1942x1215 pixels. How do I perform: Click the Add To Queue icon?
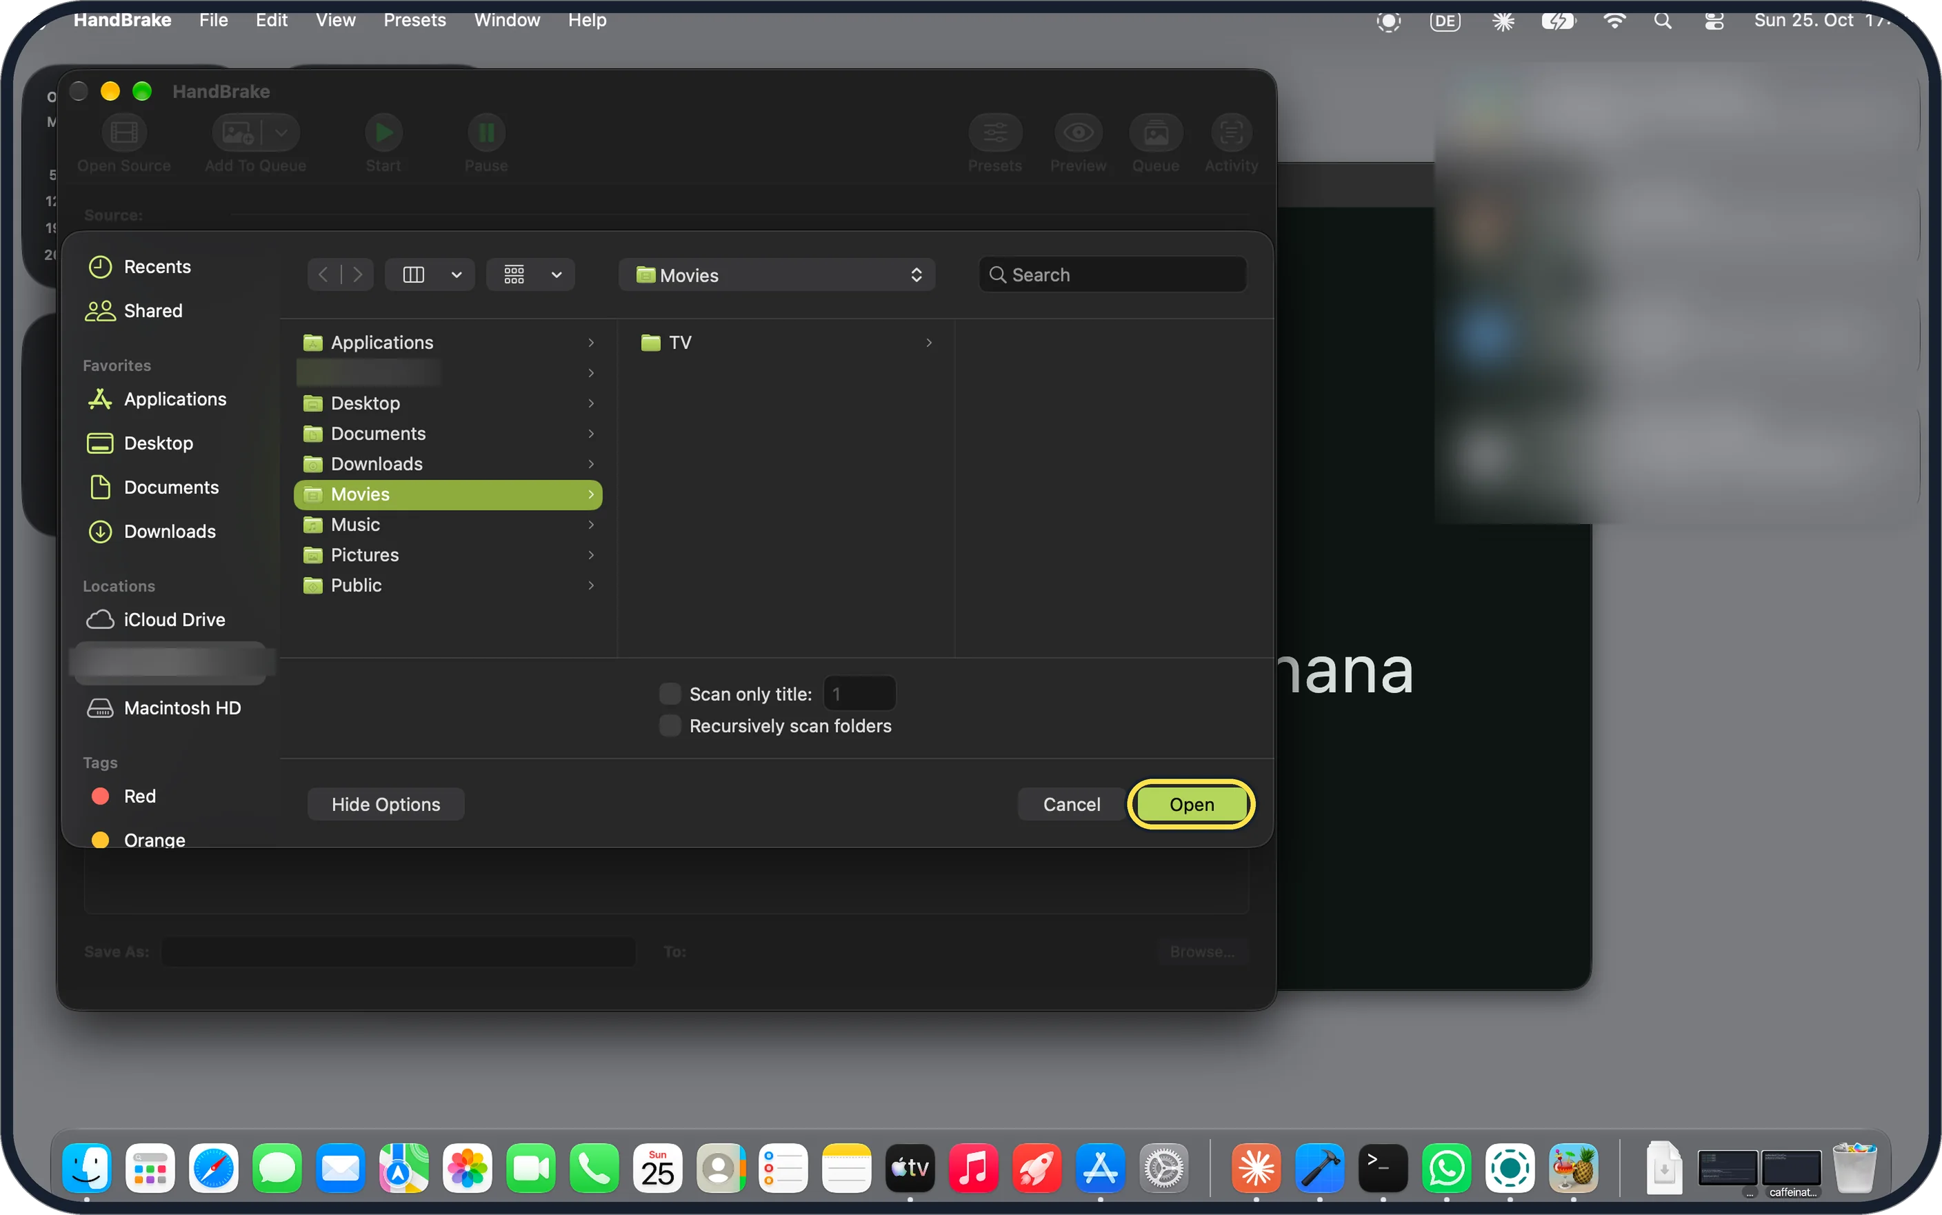(x=238, y=132)
